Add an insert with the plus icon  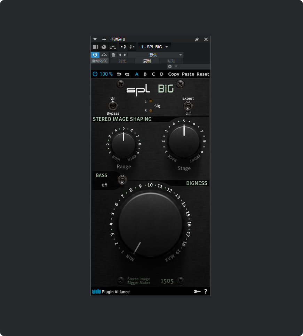coord(104,39)
